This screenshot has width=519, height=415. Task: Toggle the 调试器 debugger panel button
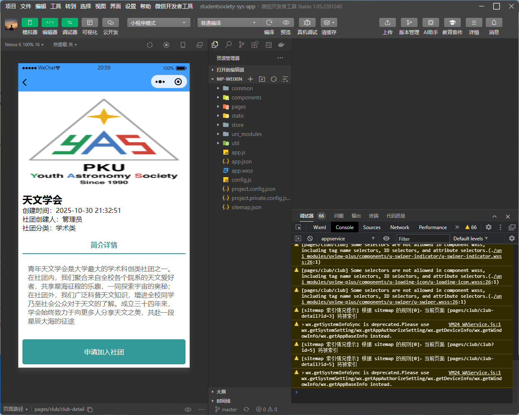click(70, 22)
